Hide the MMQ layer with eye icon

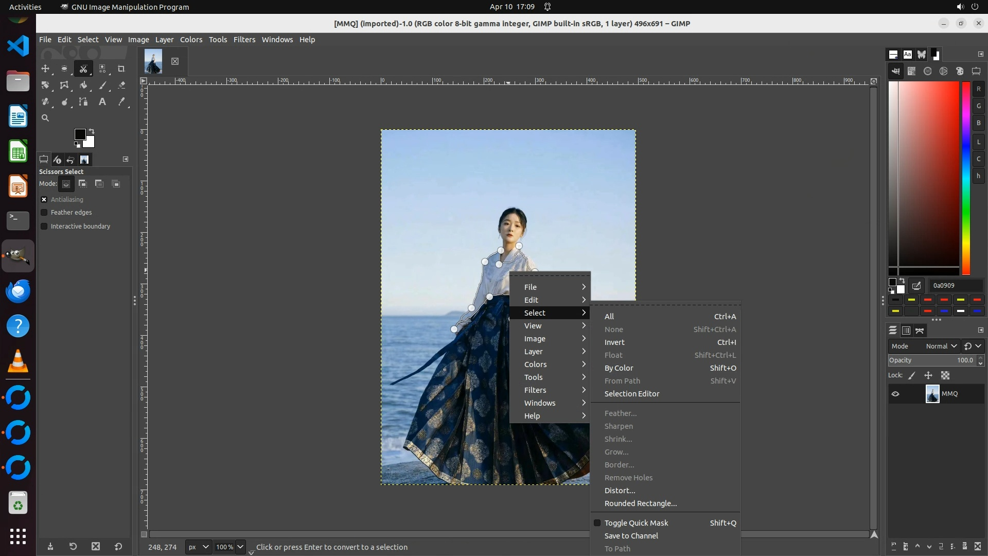coord(895,394)
